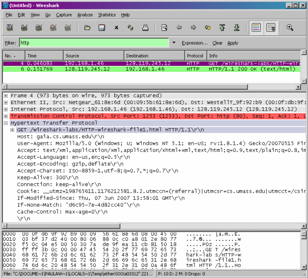
Task: Click the Print icon in toolbar
Action: [145, 28]
